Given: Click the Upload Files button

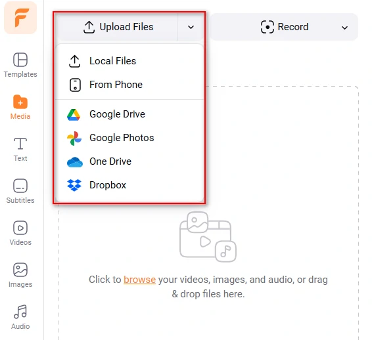Looking at the screenshot, I should [x=118, y=27].
